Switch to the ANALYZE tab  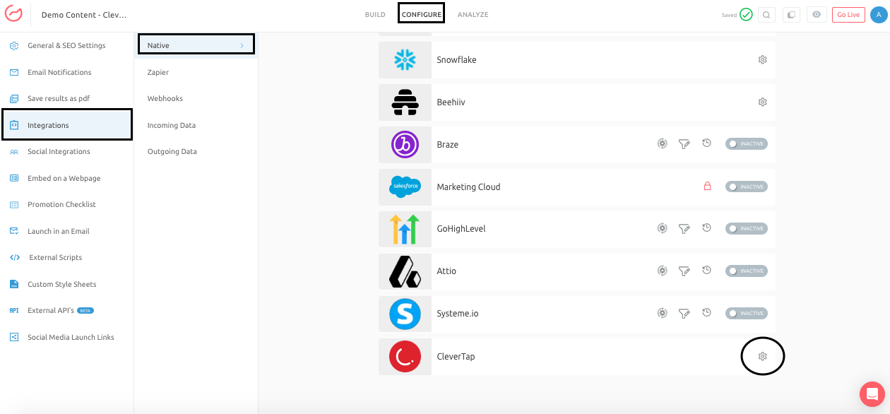pos(473,15)
